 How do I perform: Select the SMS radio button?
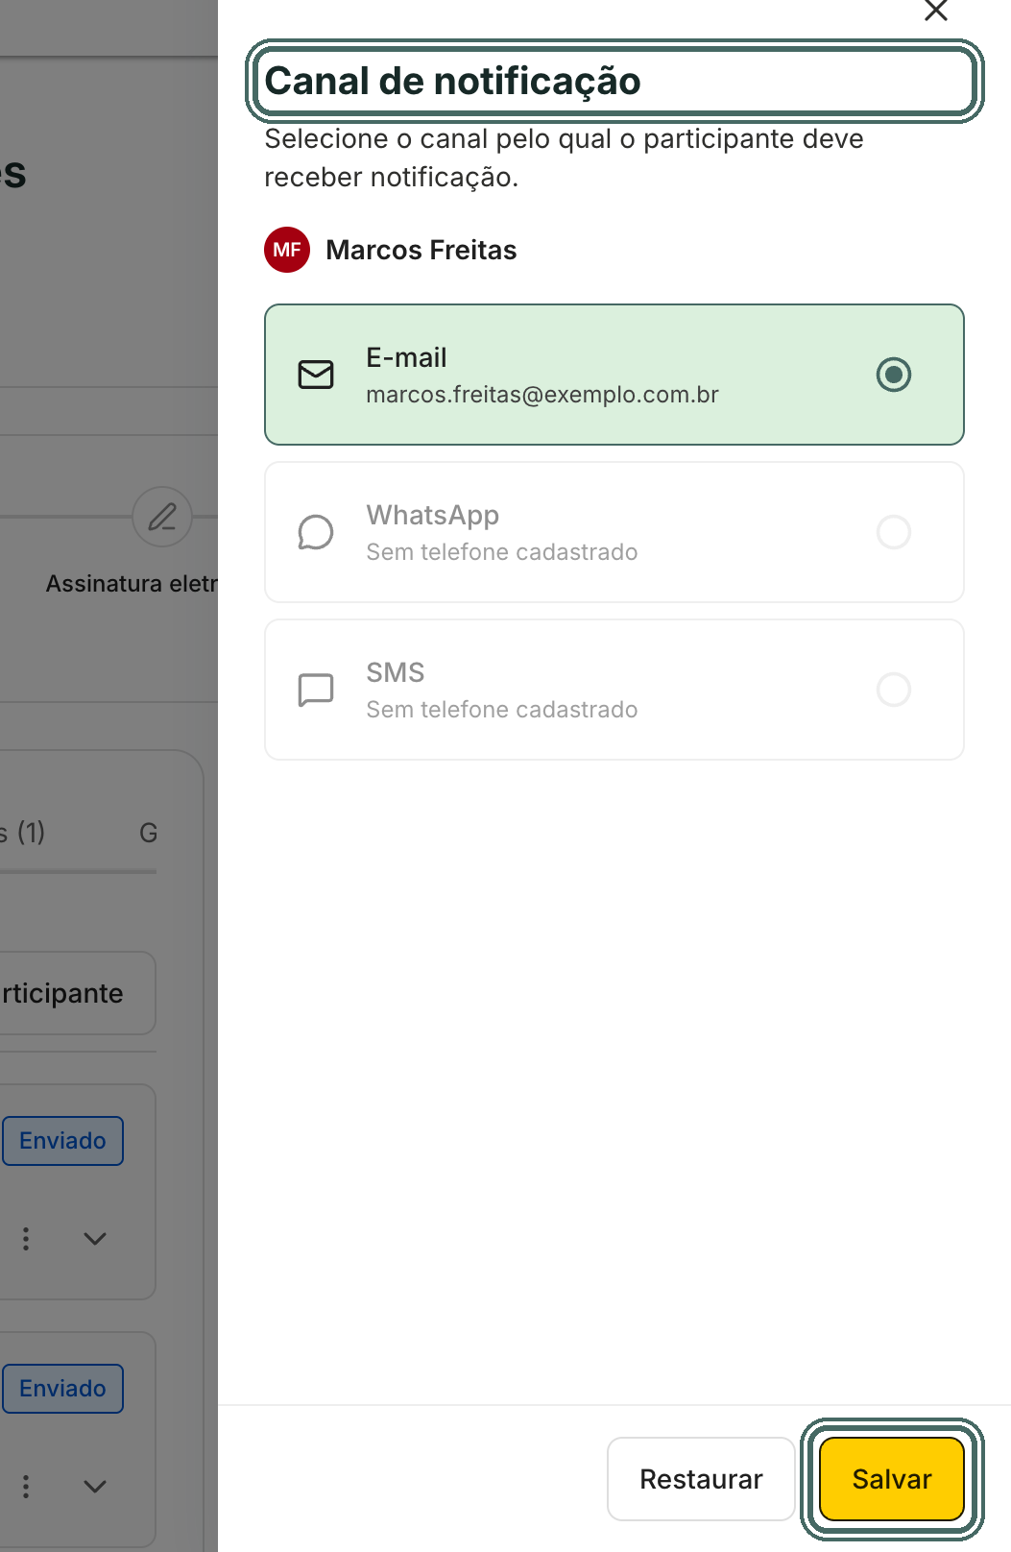pos(894,690)
